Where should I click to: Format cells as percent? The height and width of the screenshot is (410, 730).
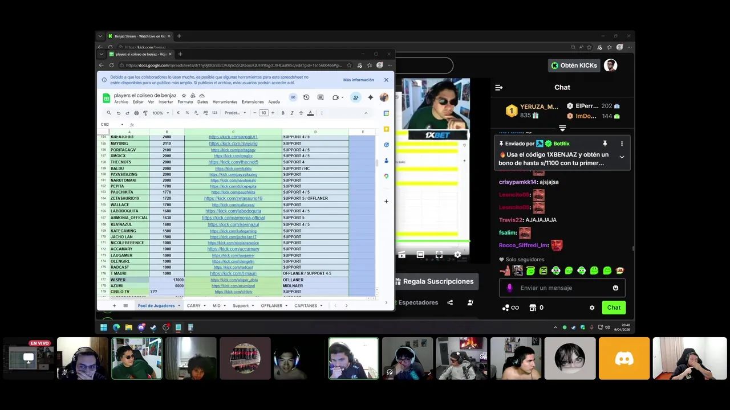187,113
